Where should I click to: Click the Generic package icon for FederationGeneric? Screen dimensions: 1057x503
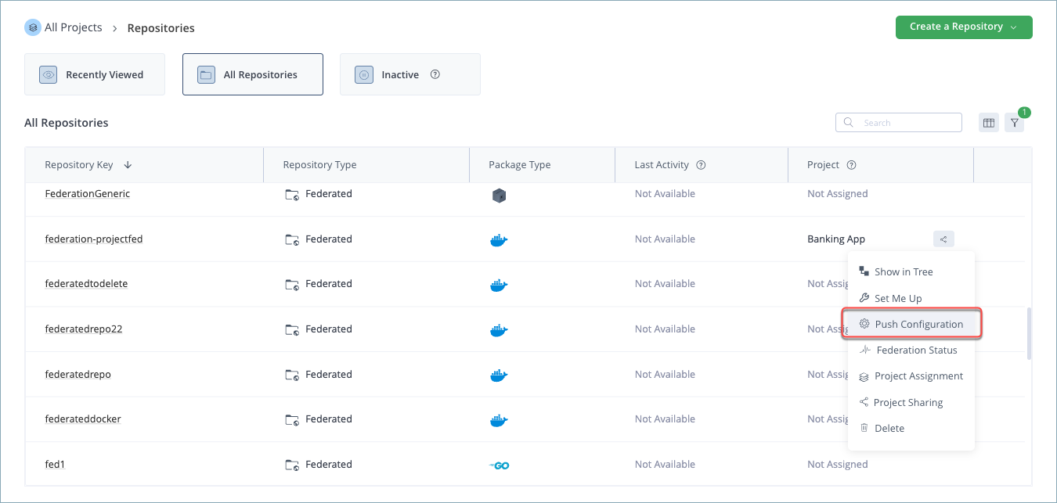pyautogui.click(x=499, y=196)
